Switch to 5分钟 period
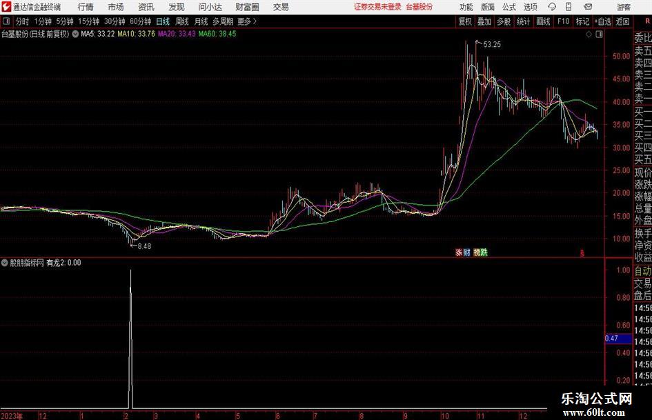Screen dimensions: 652x420 (65, 21)
